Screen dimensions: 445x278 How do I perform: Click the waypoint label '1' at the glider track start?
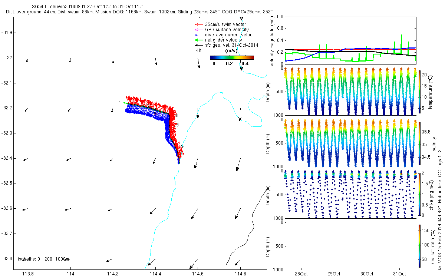tap(119, 103)
